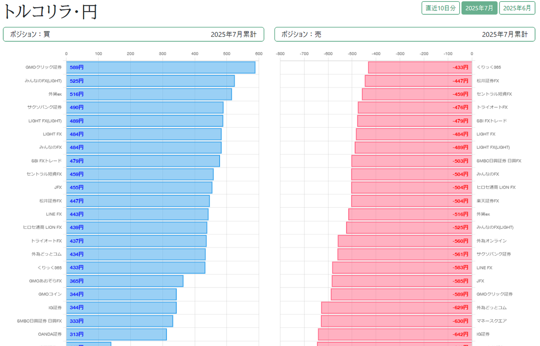
Task: Click the ポジション：売 panel title
Action: coord(301,34)
